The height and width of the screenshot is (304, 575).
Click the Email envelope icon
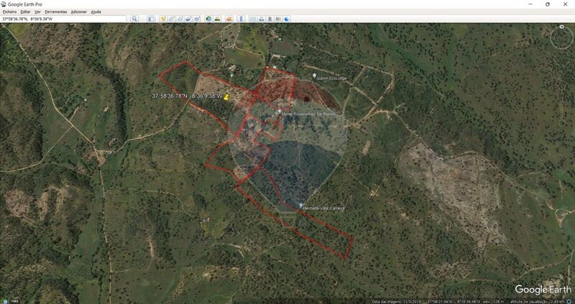(253, 19)
